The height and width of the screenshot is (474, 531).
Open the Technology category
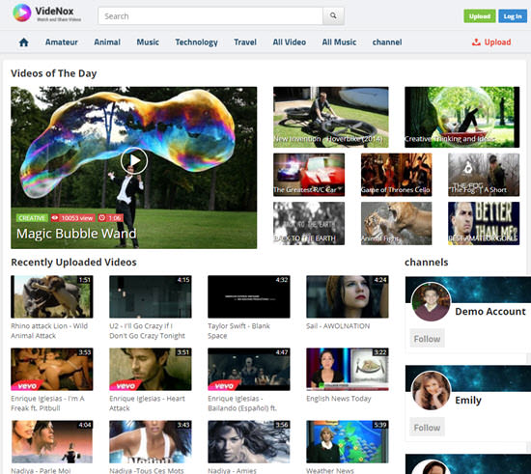(x=196, y=42)
